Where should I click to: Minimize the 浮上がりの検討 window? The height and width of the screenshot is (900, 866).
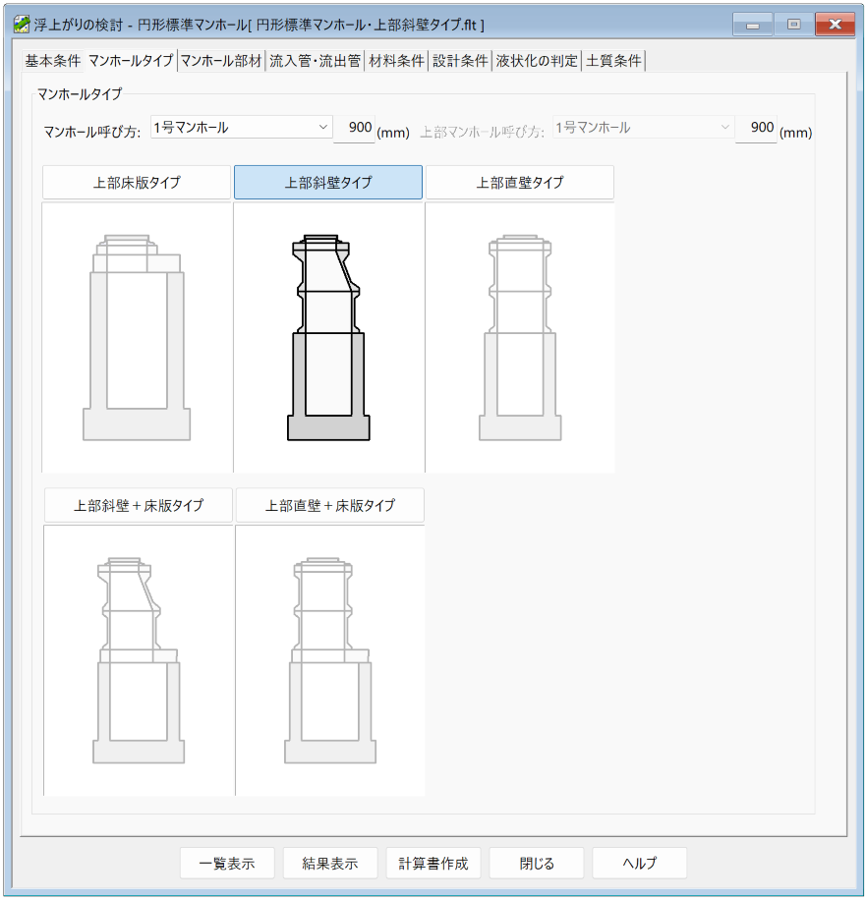coord(752,25)
